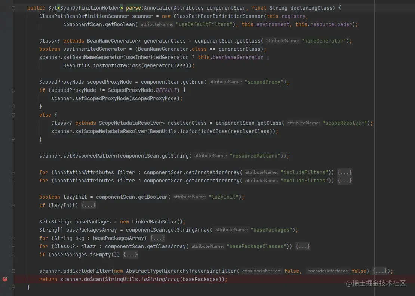The width and height of the screenshot is (415, 296).
Task: Click the return keyword
Action: [48, 279]
